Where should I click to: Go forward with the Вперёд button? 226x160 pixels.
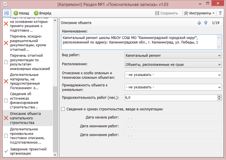(x=43, y=13)
